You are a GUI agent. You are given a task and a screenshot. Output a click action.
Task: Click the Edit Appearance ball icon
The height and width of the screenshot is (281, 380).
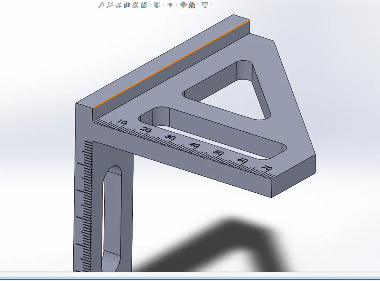(x=183, y=5)
